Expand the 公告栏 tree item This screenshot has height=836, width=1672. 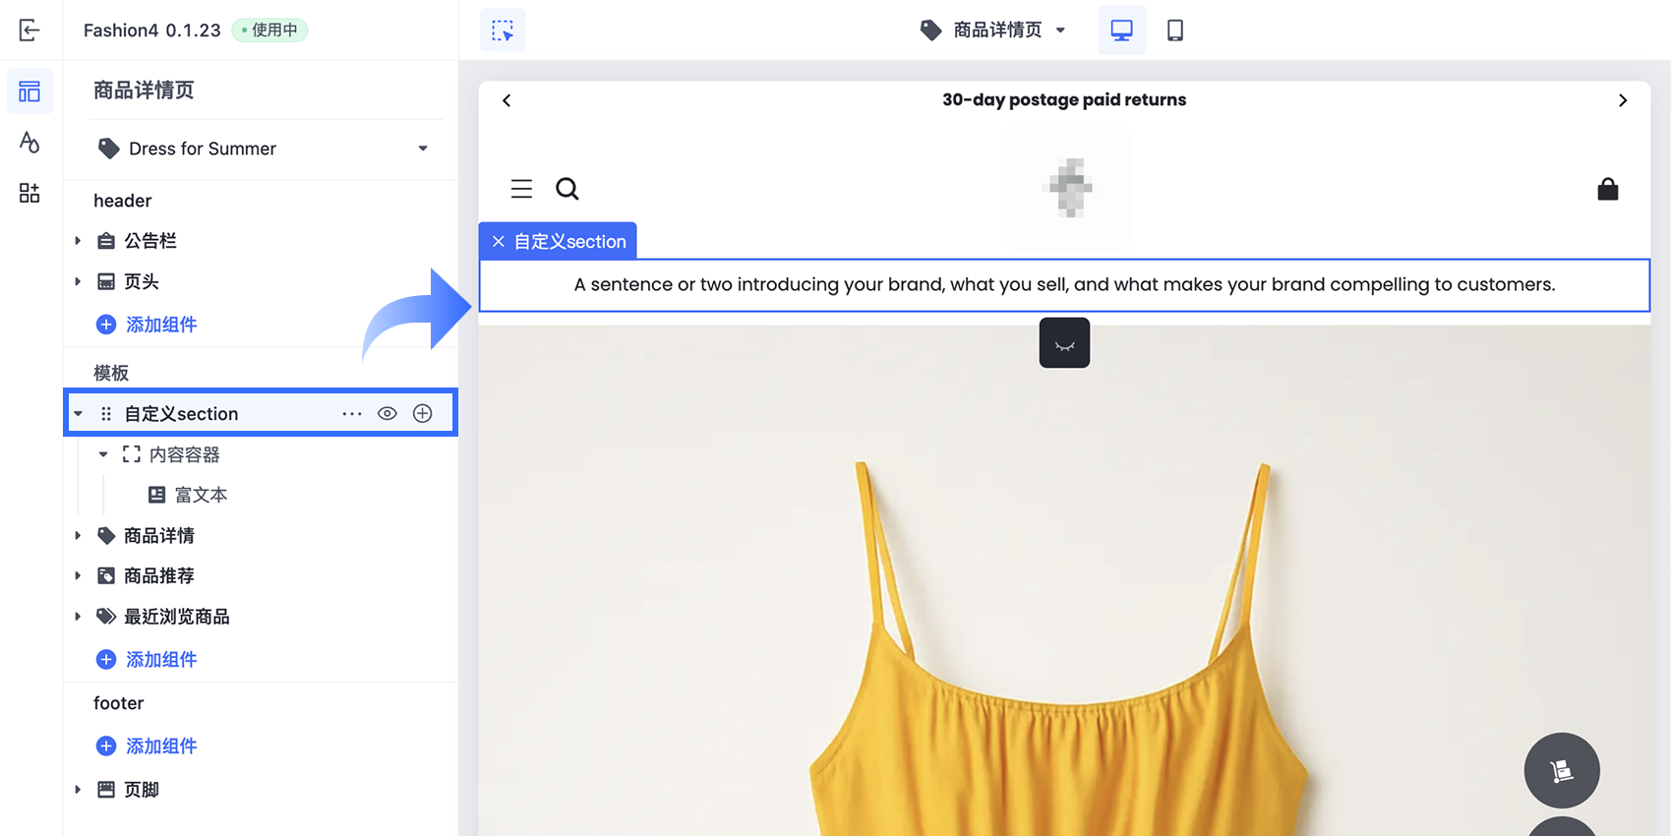coord(78,241)
